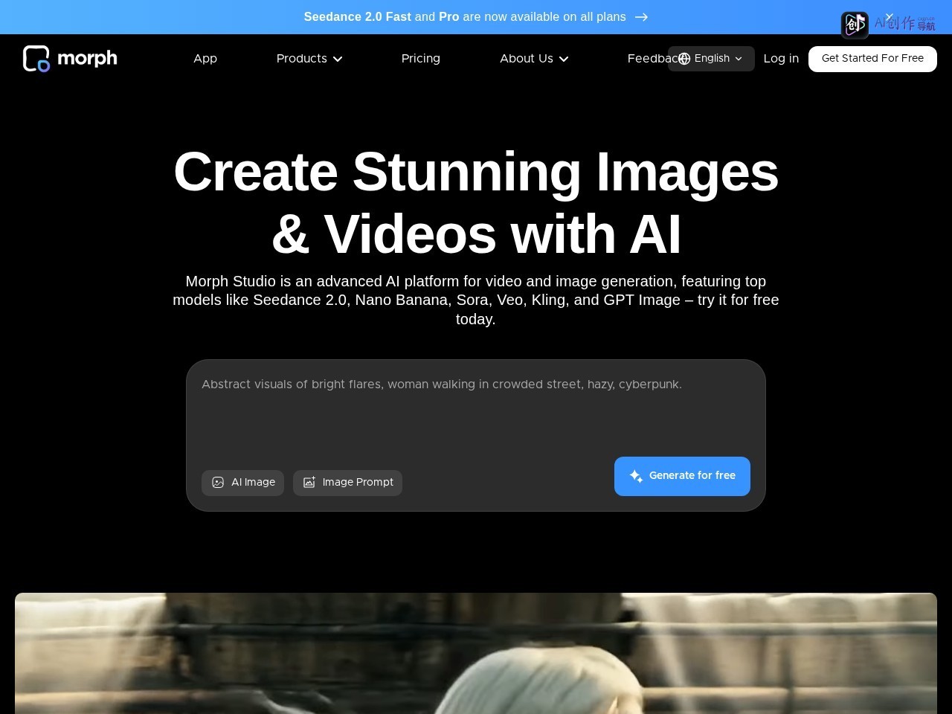Click the AI creation navigation badge icon
This screenshot has width=952, height=714.
point(855,25)
